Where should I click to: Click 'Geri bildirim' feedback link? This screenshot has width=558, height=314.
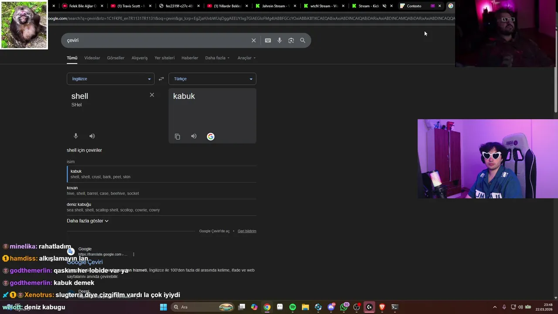click(247, 231)
